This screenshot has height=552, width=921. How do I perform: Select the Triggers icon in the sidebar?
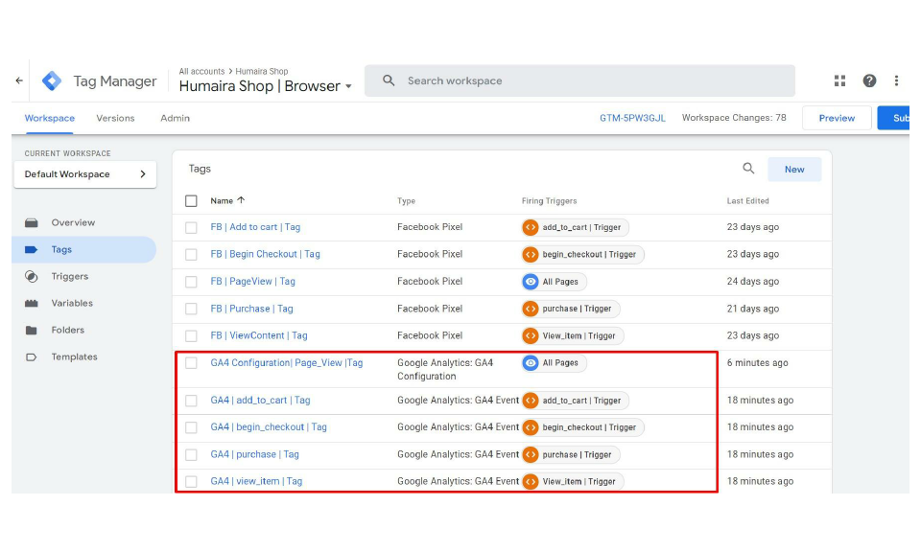coord(30,274)
